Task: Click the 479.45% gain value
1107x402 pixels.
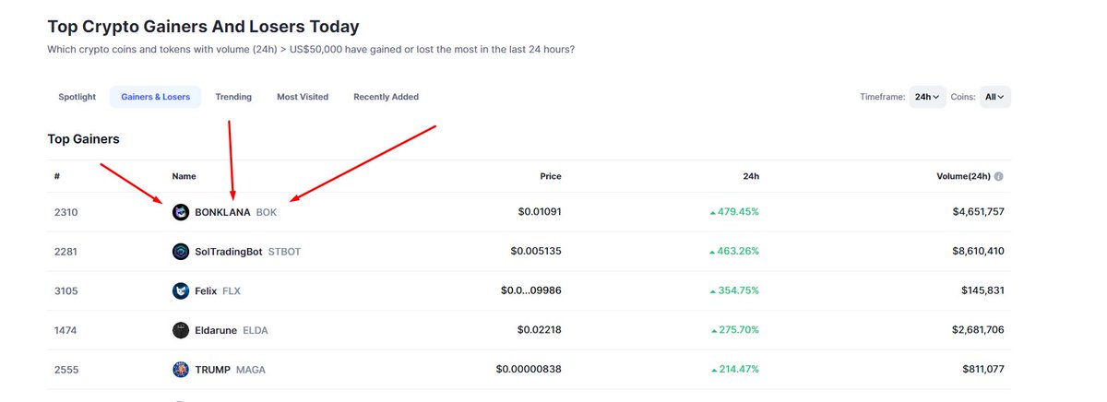Action: 734,212
